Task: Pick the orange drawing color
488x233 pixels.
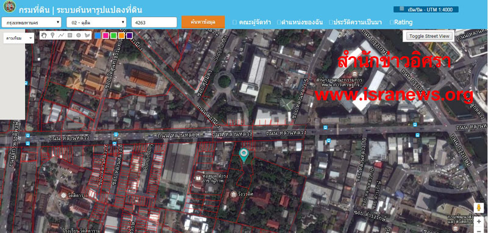Action: 121,35
